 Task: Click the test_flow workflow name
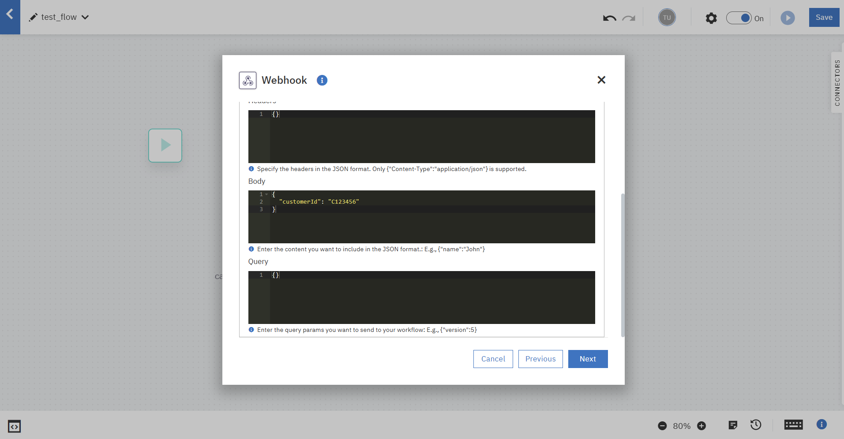(59, 17)
